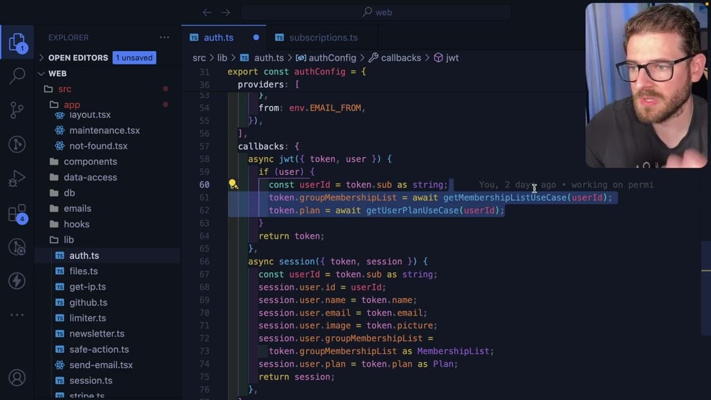Open the Source Control view
This screenshot has height=400, width=711.
click(17, 110)
